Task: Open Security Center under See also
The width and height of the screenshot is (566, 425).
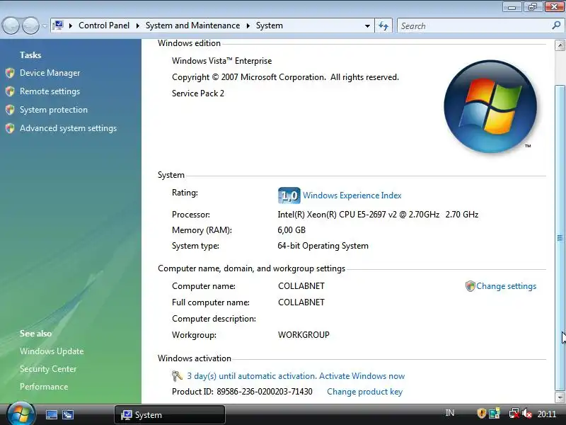Action: [x=48, y=369]
